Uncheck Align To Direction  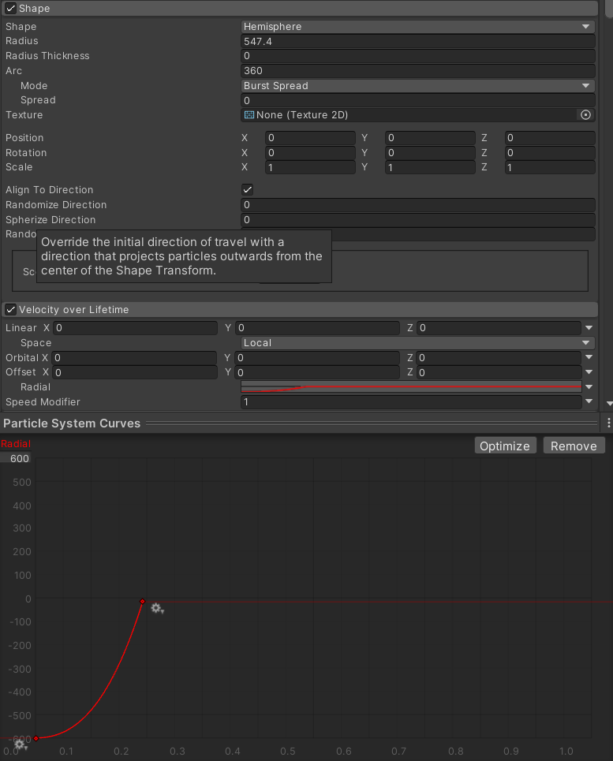247,190
